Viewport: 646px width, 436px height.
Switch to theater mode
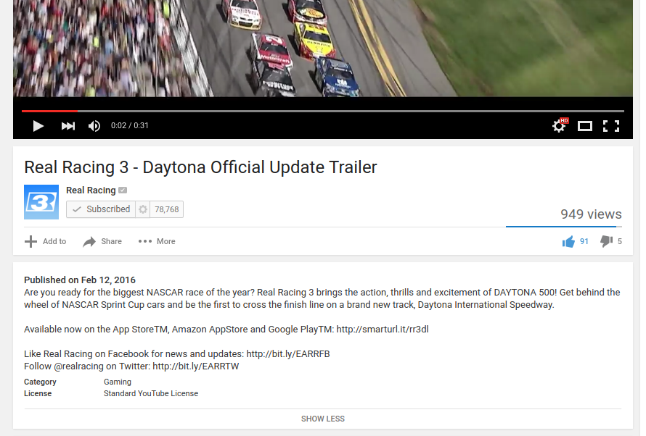(584, 126)
